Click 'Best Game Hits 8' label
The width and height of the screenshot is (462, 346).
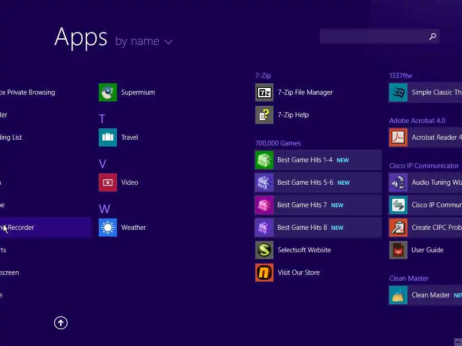[302, 228]
